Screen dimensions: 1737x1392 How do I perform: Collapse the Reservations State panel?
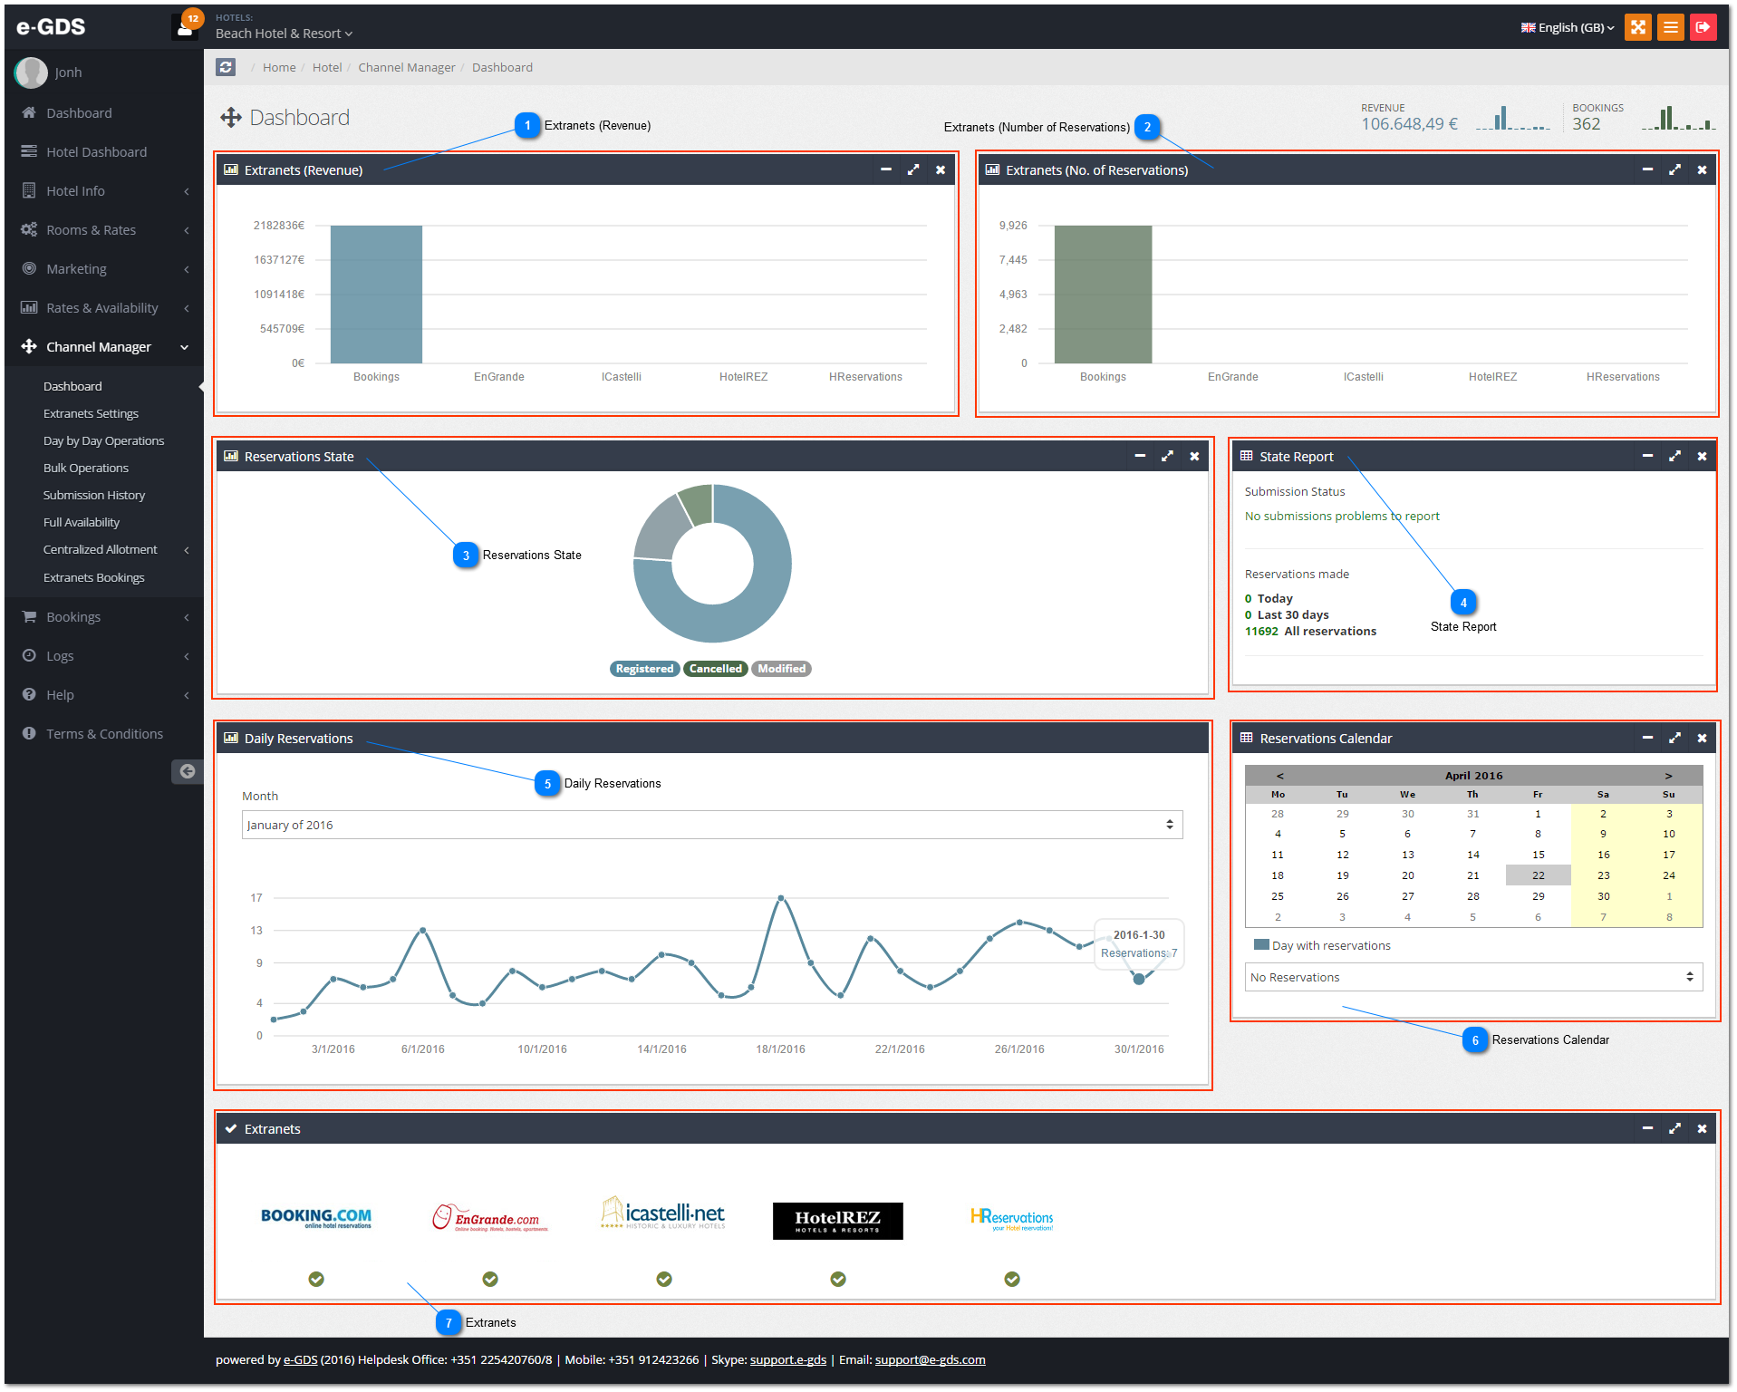coord(1140,456)
